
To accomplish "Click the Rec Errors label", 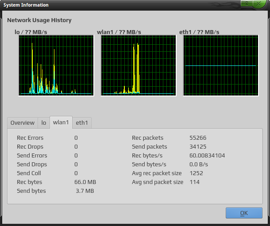I will click(x=30, y=138).
